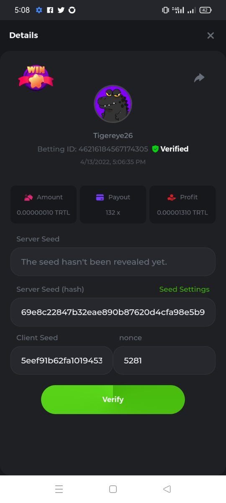The height and width of the screenshot is (503, 226).
Task: Select the red Profit icon
Action: [171, 197]
